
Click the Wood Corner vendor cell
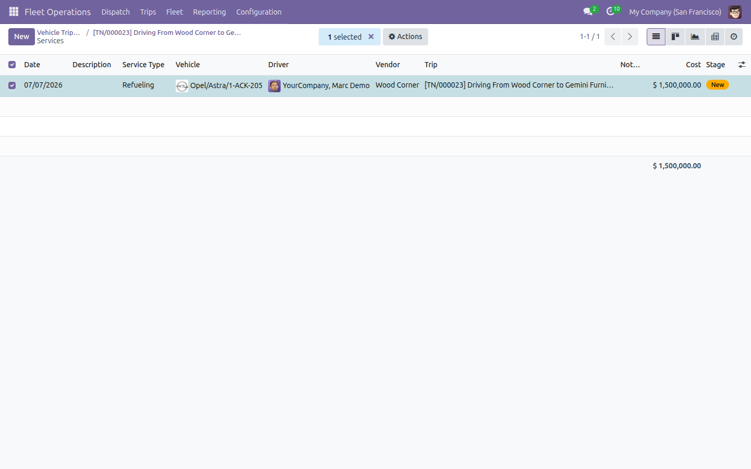click(397, 85)
